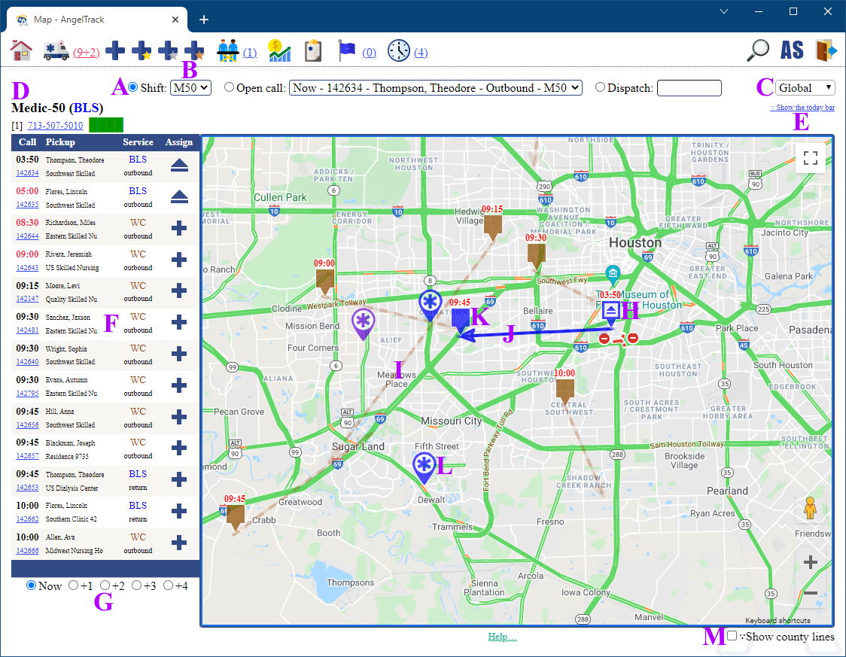
Task: Open the Global dropdown
Action: pos(805,87)
